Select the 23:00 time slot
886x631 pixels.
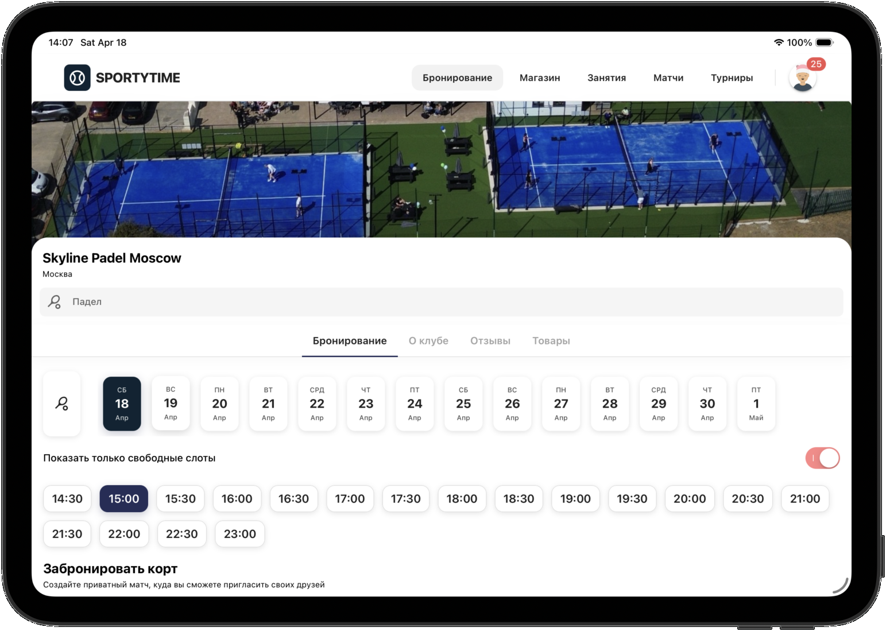coord(239,534)
